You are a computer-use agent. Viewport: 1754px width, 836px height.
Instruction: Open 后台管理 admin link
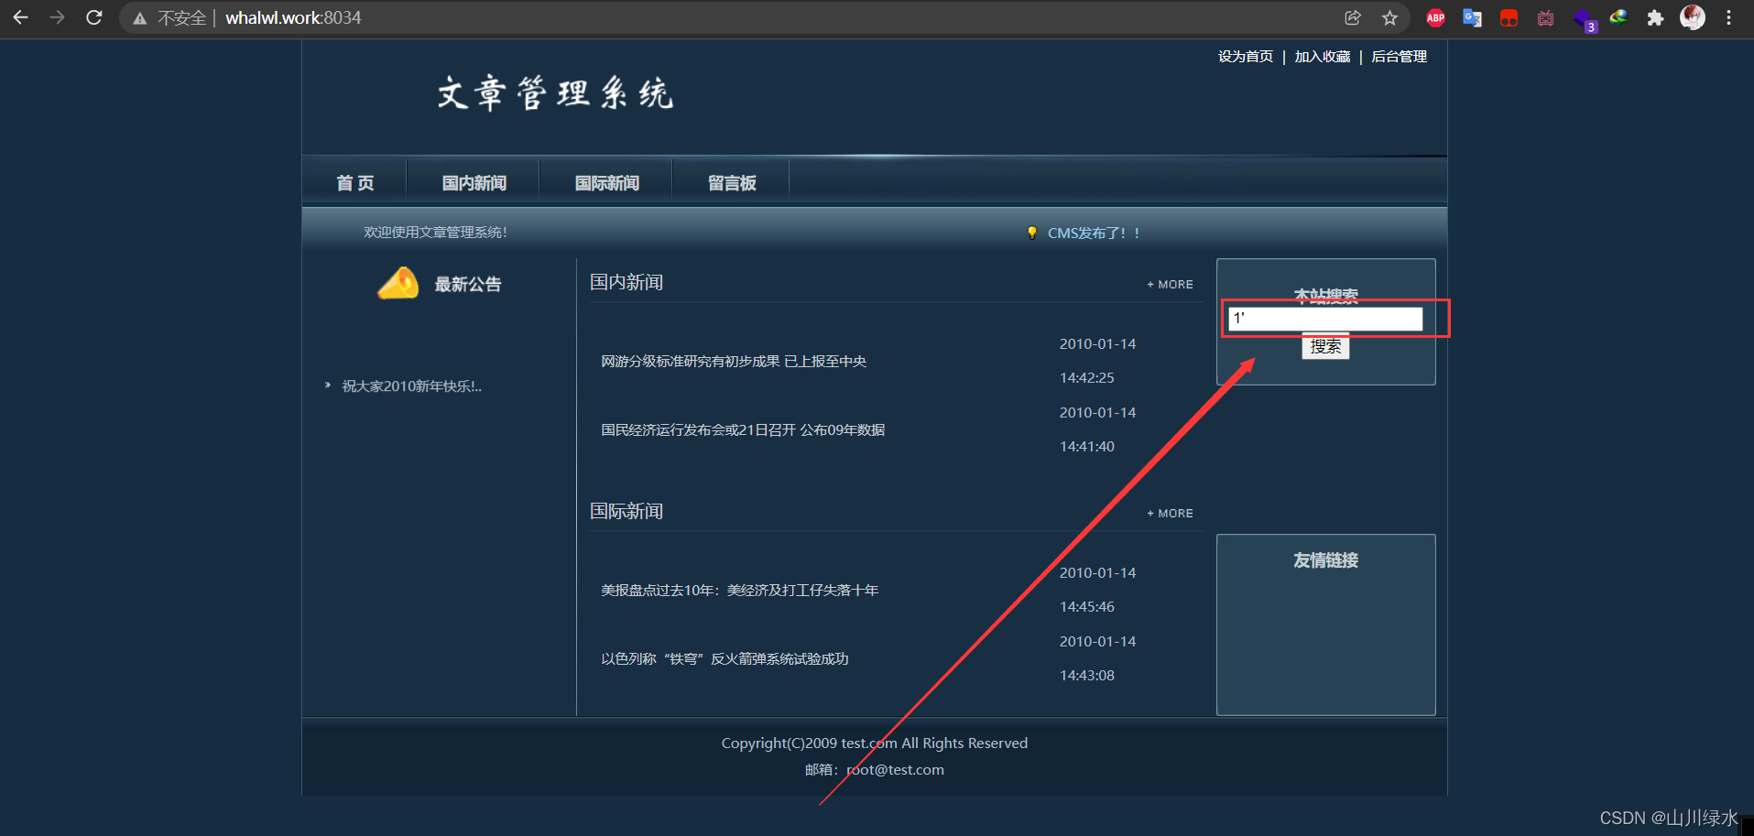coord(1399,57)
